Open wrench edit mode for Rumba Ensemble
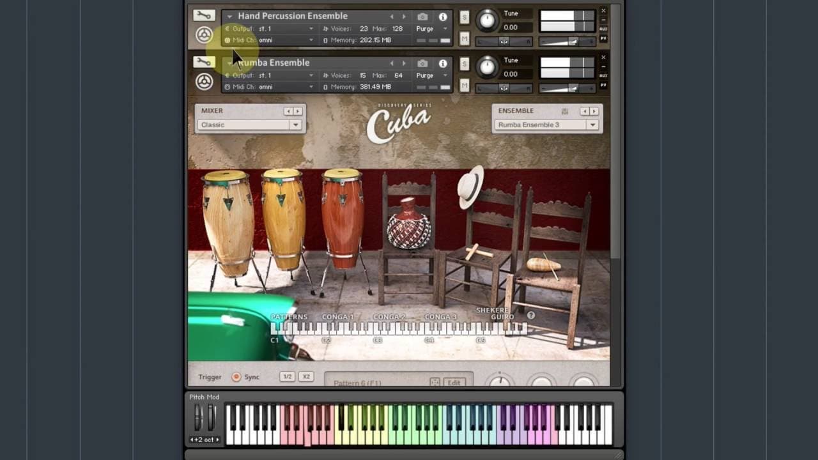Viewport: 818px width, 460px height. (204, 62)
